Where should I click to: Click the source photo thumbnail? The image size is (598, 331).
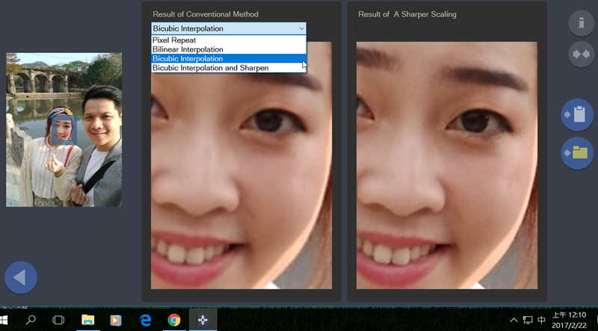(x=64, y=129)
